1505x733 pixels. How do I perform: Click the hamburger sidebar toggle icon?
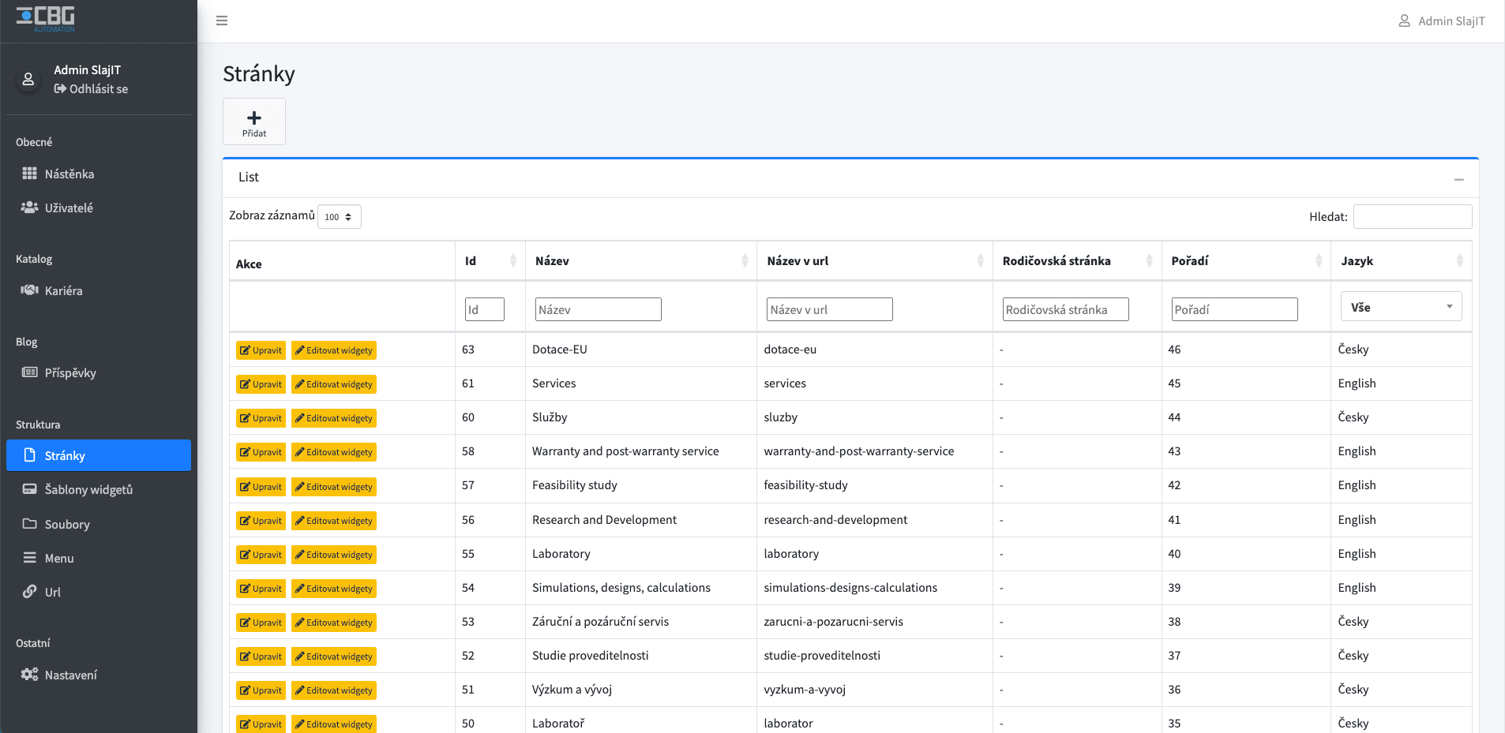tap(222, 21)
